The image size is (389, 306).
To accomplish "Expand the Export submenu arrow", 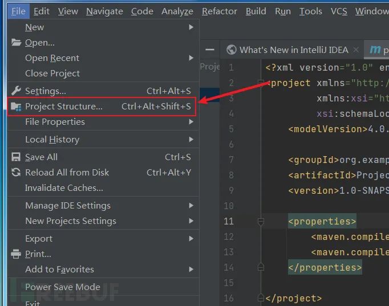I will (x=191, y=239).
